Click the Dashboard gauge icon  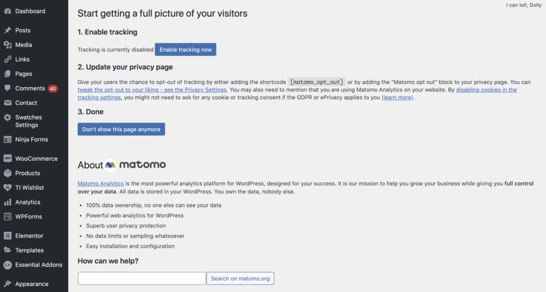tap(7, 11)
